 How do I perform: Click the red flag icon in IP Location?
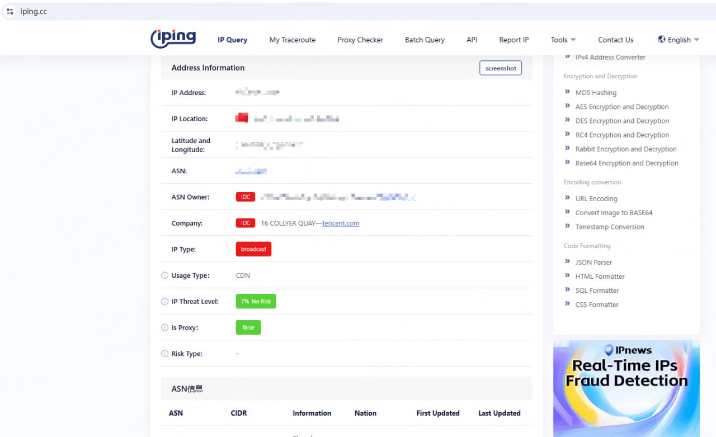coord(242,118)
